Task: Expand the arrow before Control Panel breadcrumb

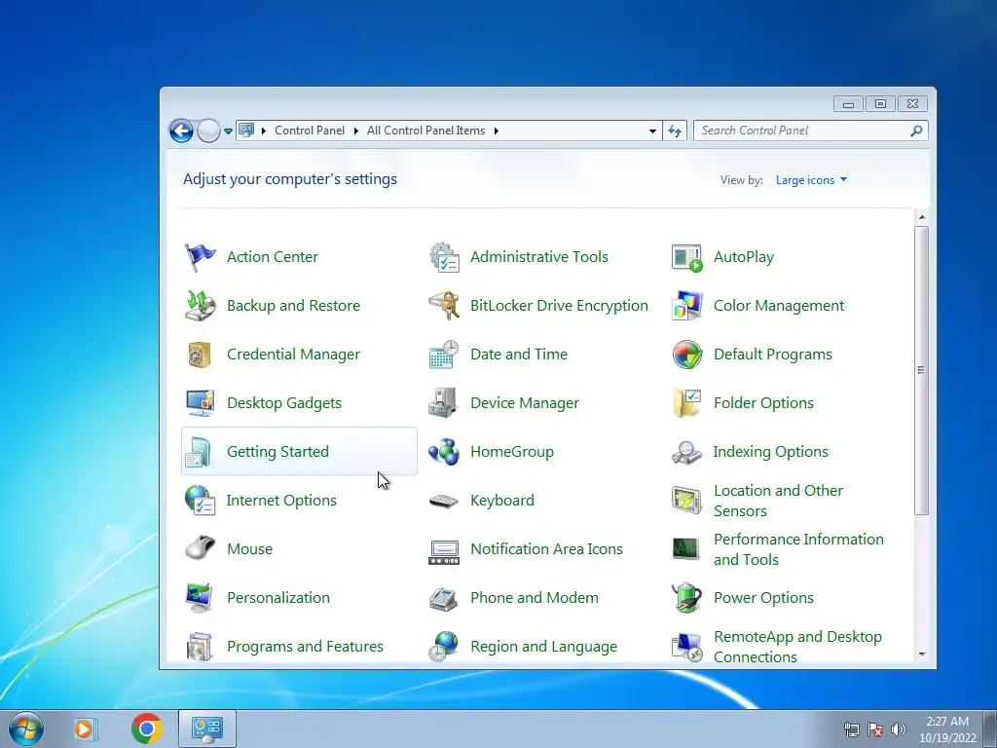Action: point(263,131)
